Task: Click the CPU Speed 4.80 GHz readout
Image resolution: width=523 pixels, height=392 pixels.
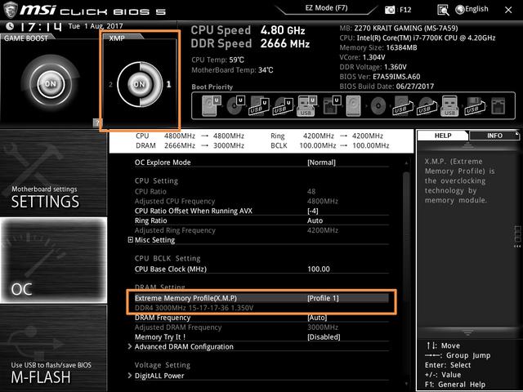Action: point(248,30)
